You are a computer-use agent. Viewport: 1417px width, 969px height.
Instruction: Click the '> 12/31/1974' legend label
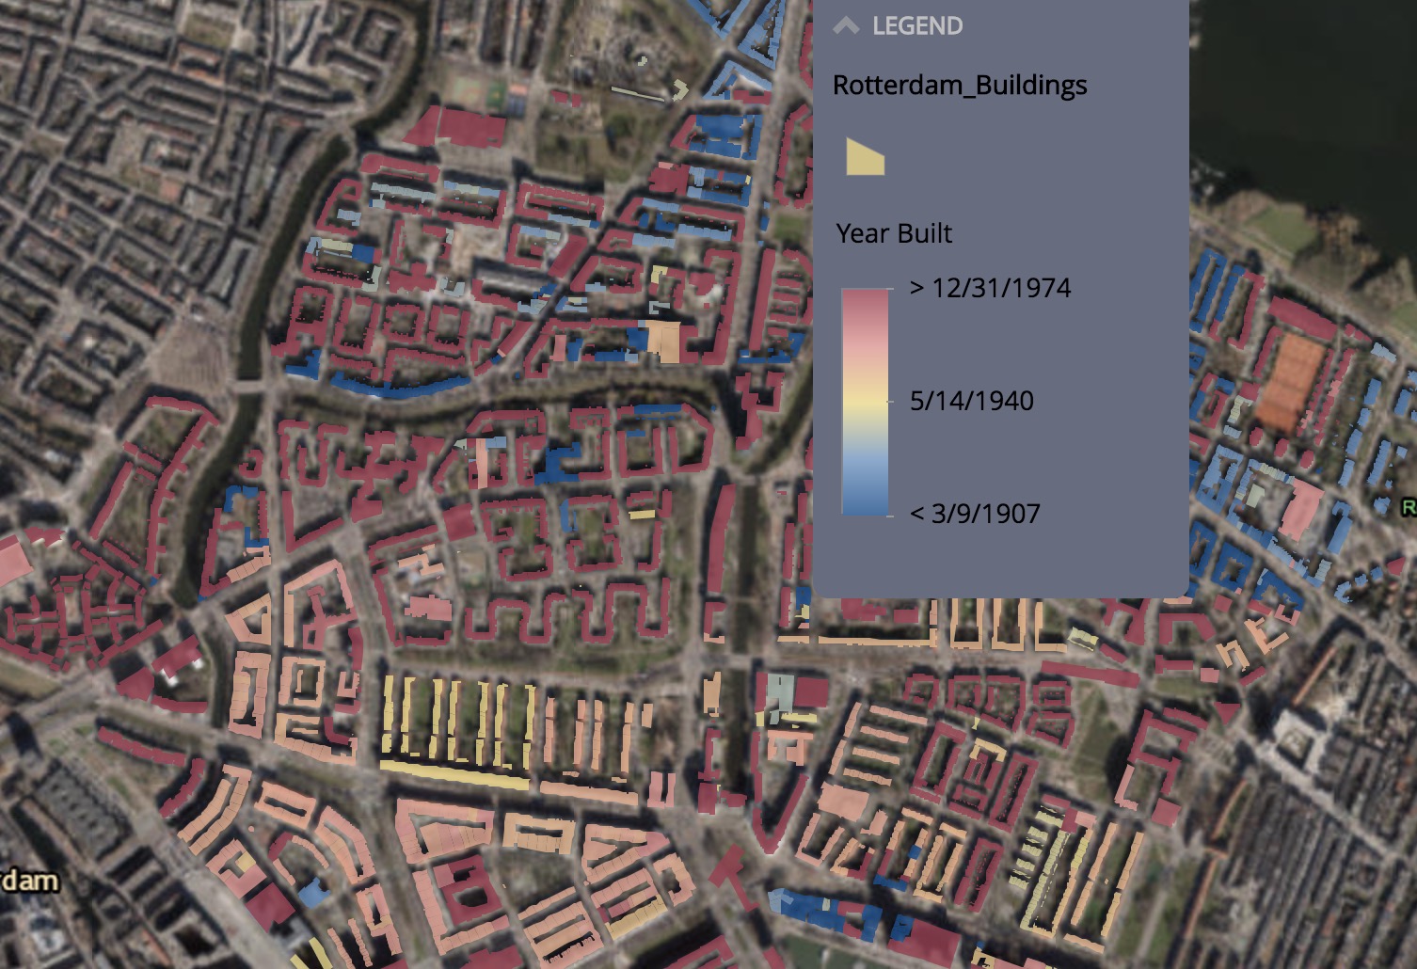990,288
